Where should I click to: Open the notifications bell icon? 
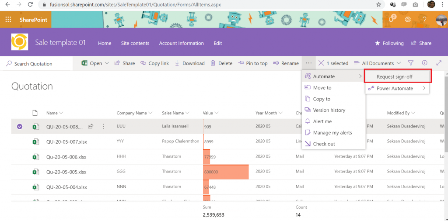click(391, 19)
